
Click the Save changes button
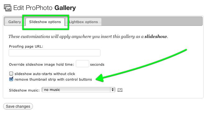pyautogui.click(x=18, y=106)
